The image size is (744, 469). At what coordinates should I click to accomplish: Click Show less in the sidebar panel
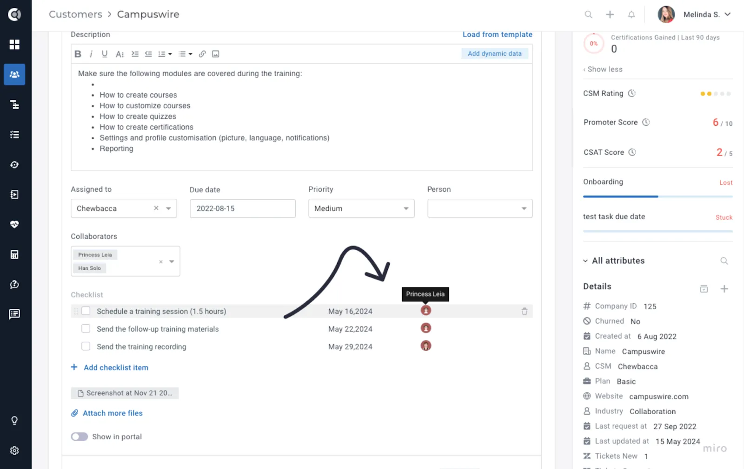pyautogui.click(x=603, y=69)
